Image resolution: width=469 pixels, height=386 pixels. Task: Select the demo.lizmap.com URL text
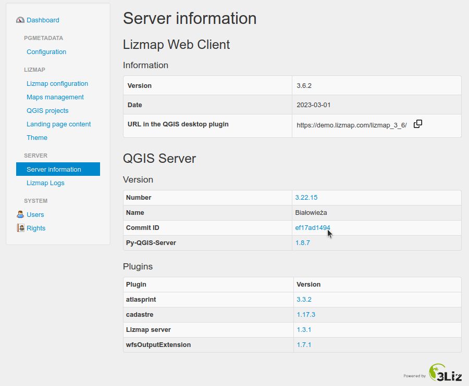pos(351,125)
